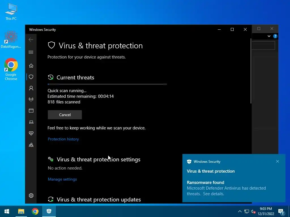
Task: Open the Action Center notifications icon
Action: [281, 211]
